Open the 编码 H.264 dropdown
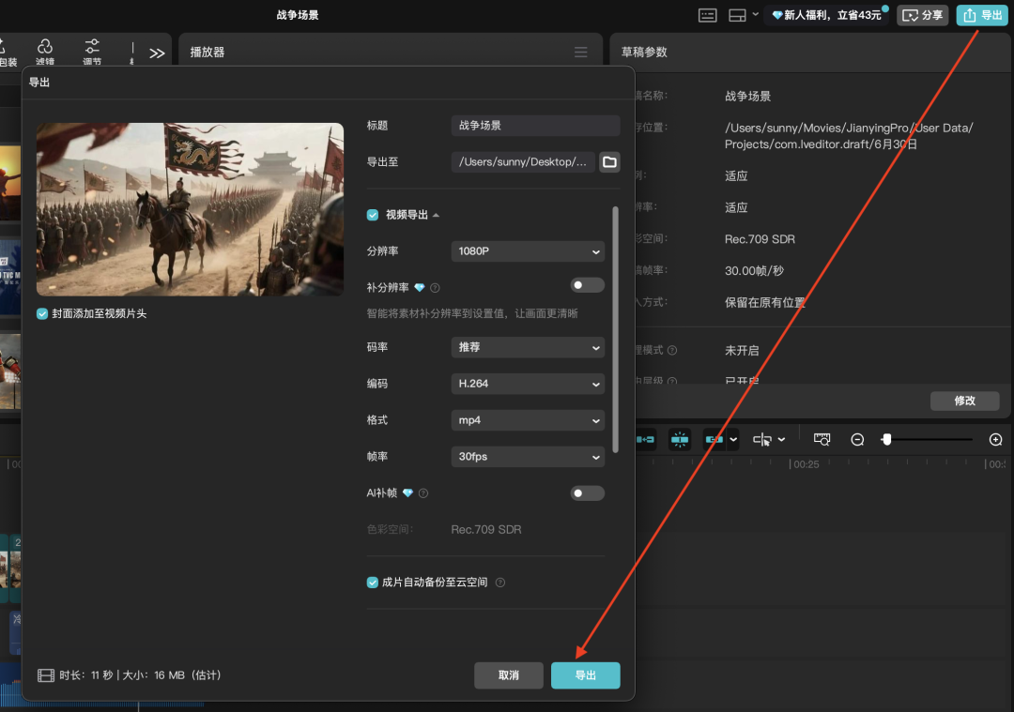This screenshot has width=1014, height=712. pyautogui.click(x=528, y=384)
